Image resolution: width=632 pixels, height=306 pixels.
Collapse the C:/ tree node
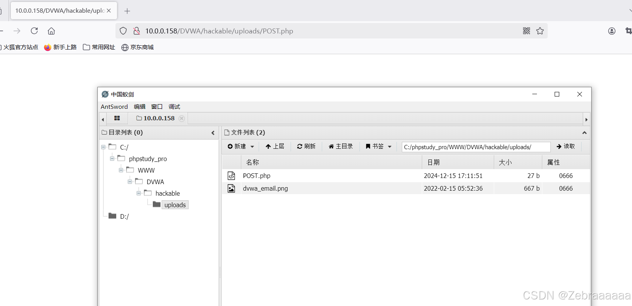click(103, 147)
